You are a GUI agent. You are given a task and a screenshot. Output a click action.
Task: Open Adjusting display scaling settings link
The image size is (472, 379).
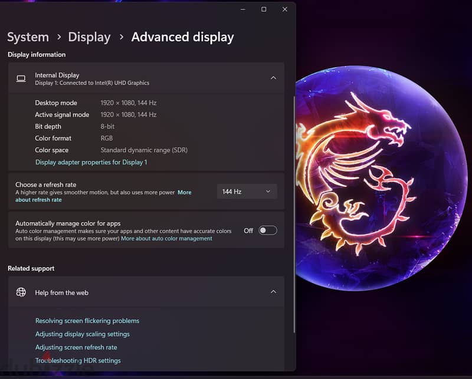pos(83,334)
